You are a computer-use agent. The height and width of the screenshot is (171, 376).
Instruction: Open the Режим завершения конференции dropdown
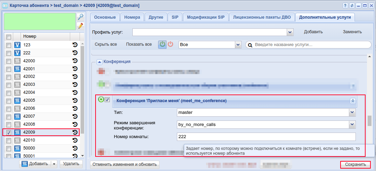352,124
